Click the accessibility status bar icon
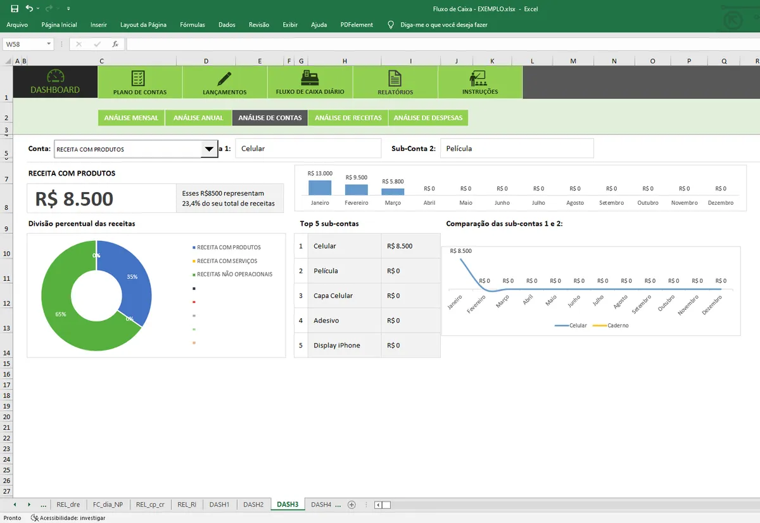Viewport: 760px width, 523px height. point(35,518)
